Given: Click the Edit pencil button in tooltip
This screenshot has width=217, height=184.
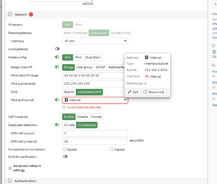Looking at the screenshot, I should click(x=133, y=92).
